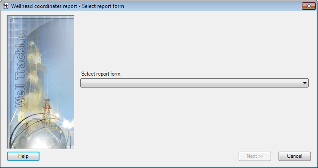Click the black dropdown arrow of report form

305,83
